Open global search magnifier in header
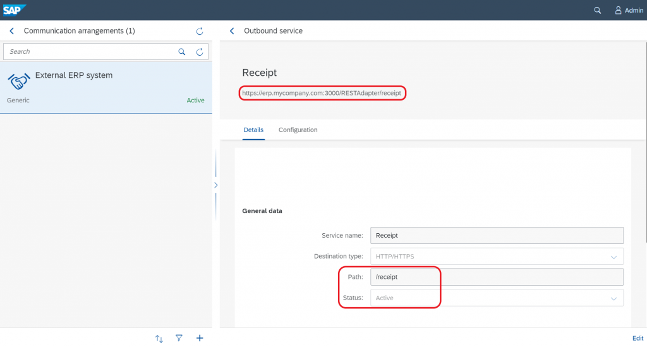 click(x=597, y=10)
